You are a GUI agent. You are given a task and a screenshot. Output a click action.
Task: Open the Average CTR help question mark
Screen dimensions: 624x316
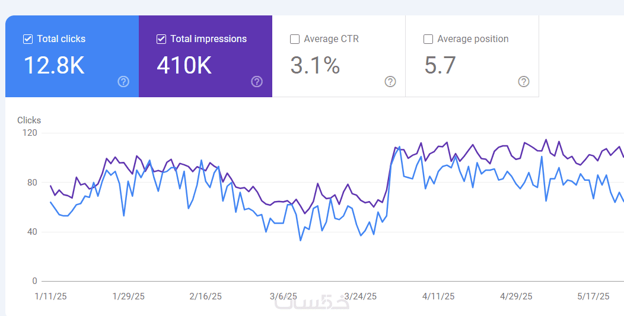pyautogui.click(x=390, y=82)
